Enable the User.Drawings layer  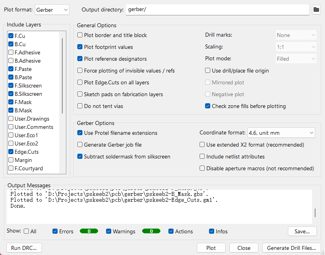click(11, 119)
